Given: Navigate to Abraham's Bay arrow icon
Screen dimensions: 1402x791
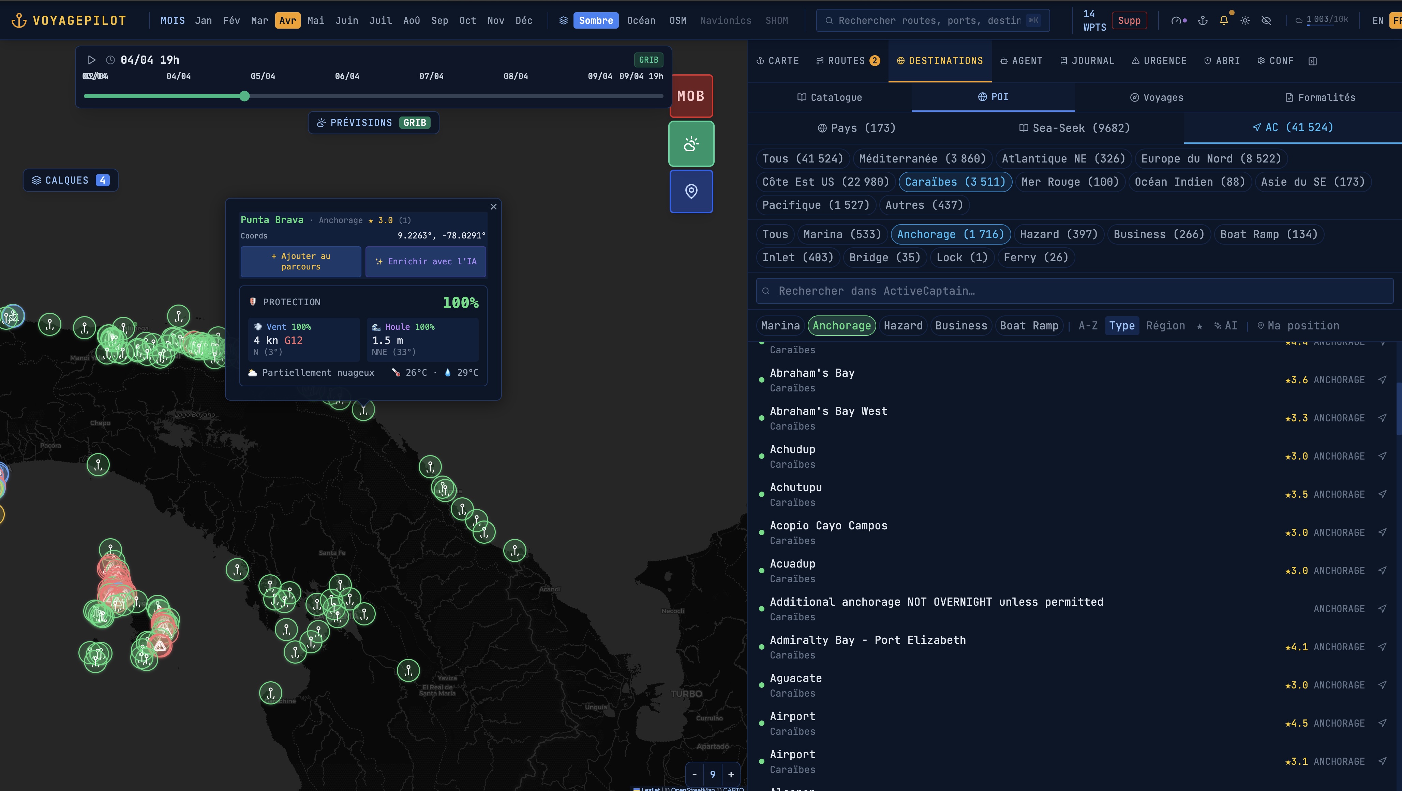Looking at the screenshot, I should [x=1383, y=380].
